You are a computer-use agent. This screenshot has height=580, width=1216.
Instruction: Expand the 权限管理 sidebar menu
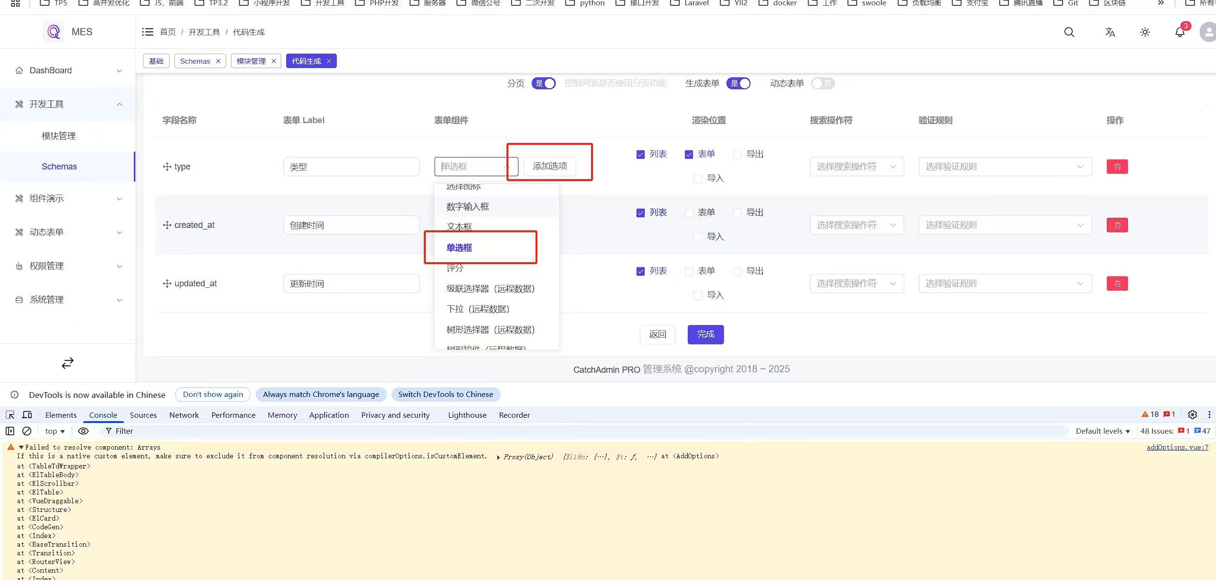tap(68, 266)
